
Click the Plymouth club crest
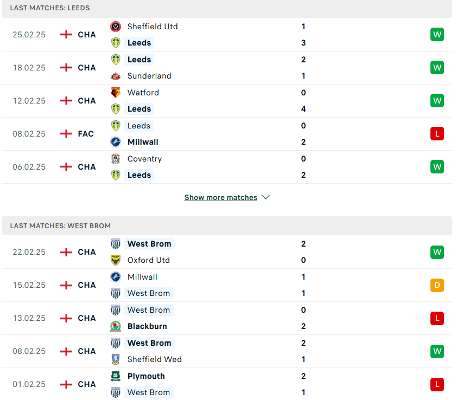(116, 376)
